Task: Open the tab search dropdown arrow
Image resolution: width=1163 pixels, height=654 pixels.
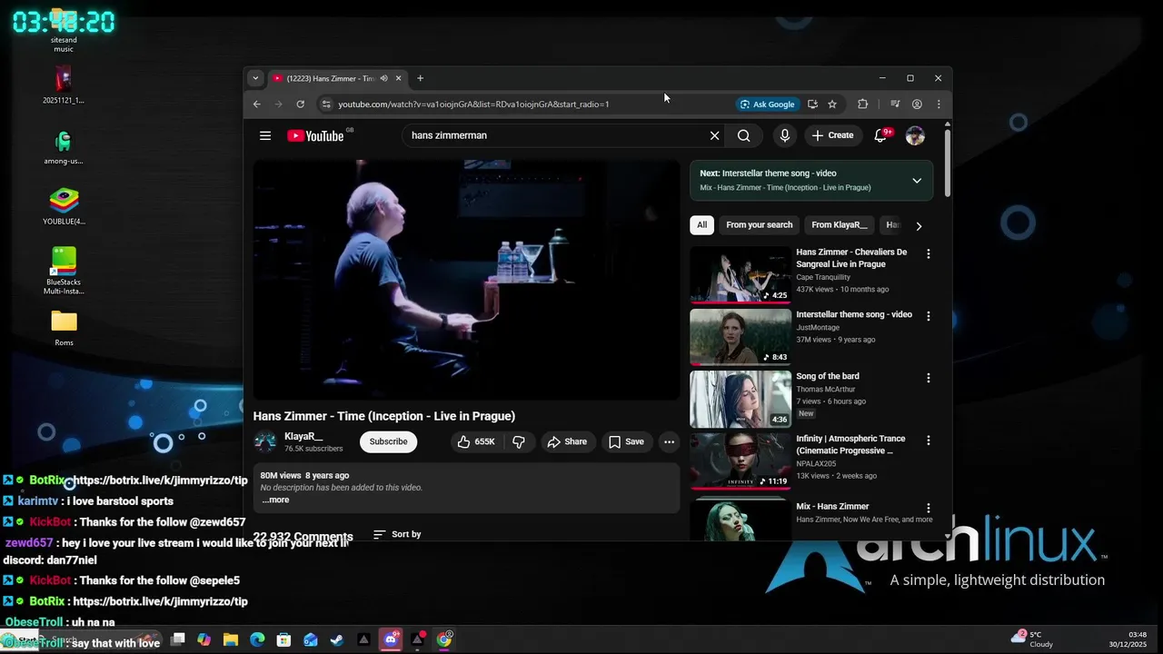Action: 255,78
